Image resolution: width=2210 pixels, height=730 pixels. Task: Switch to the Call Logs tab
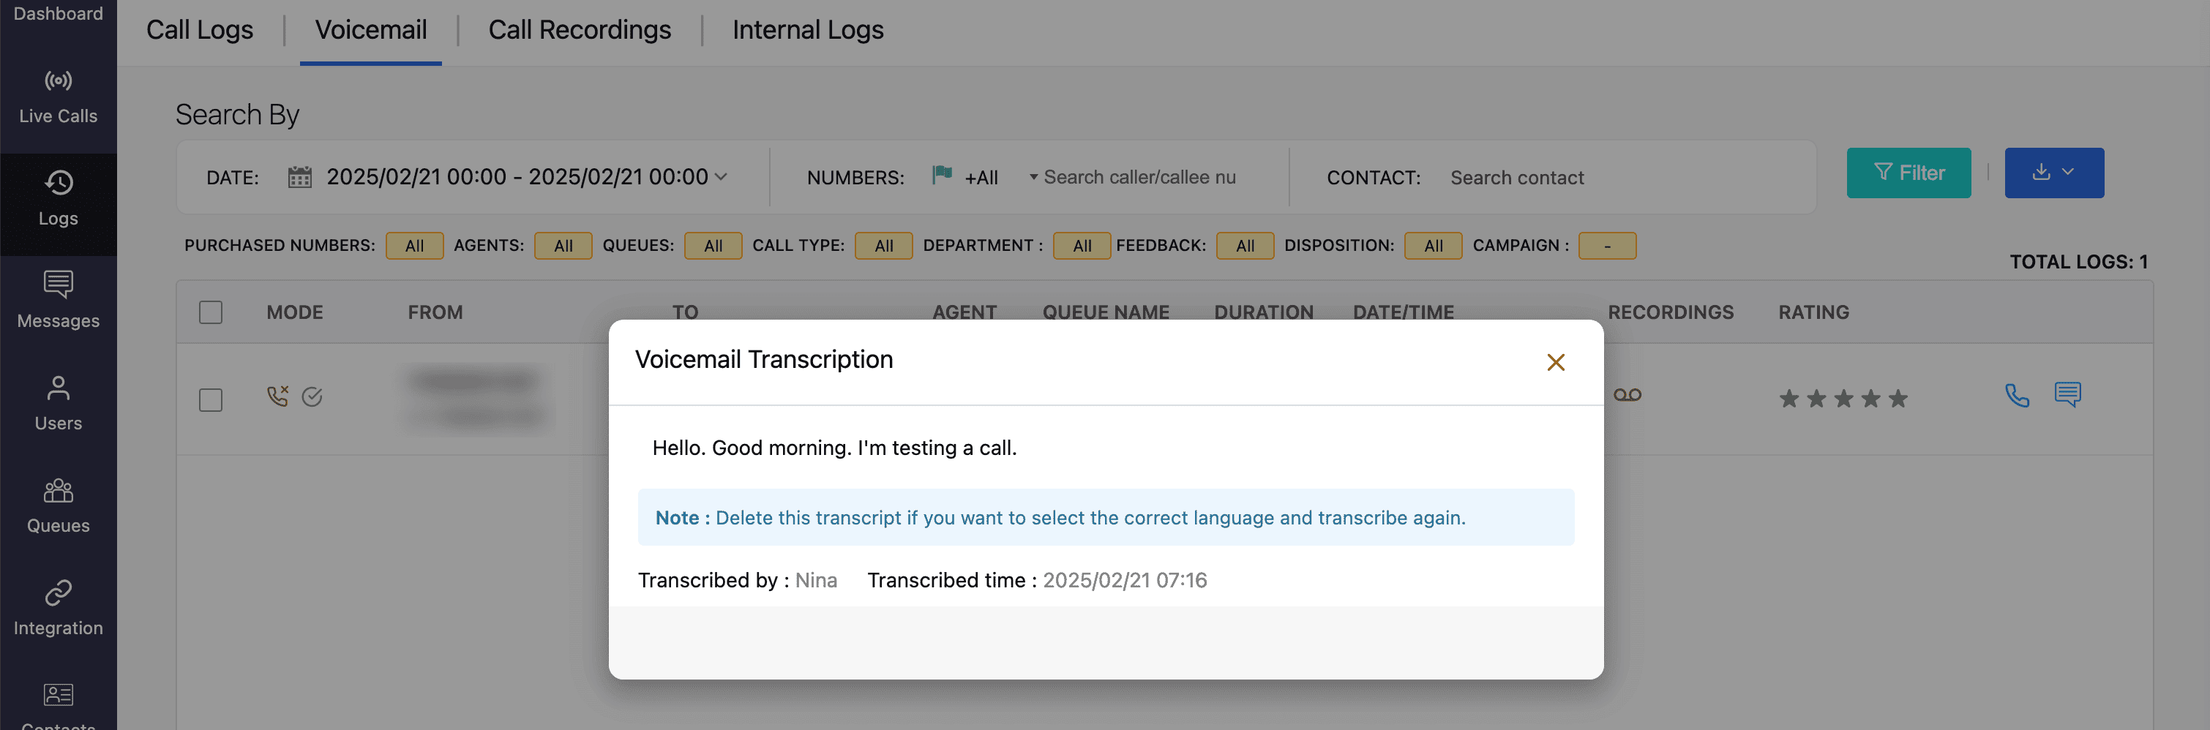199,30
